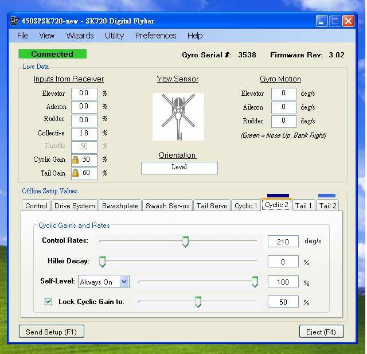This screenshot has height=354, width=367.
Task: Click the Cyclic Gain lock icon
Action: pos(76,160)
